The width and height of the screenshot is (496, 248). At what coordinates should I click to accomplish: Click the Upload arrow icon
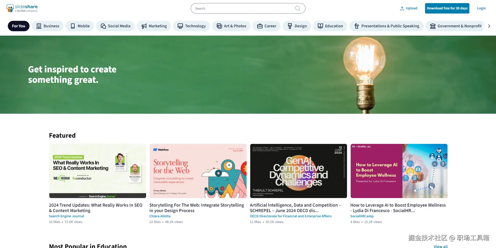[402, 8]
